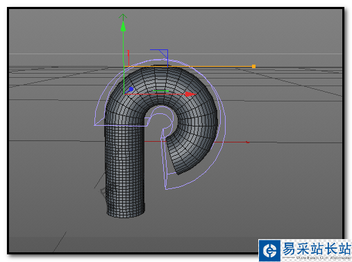Click the small red vertical marker near the green axis
This screenshot has height=262, width=352.
coord(128,58)
